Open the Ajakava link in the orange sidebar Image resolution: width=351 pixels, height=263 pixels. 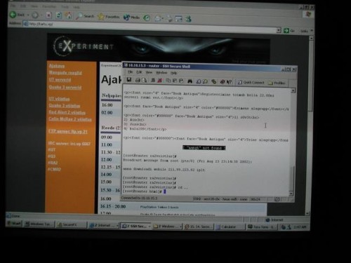(x=57, y=66)
